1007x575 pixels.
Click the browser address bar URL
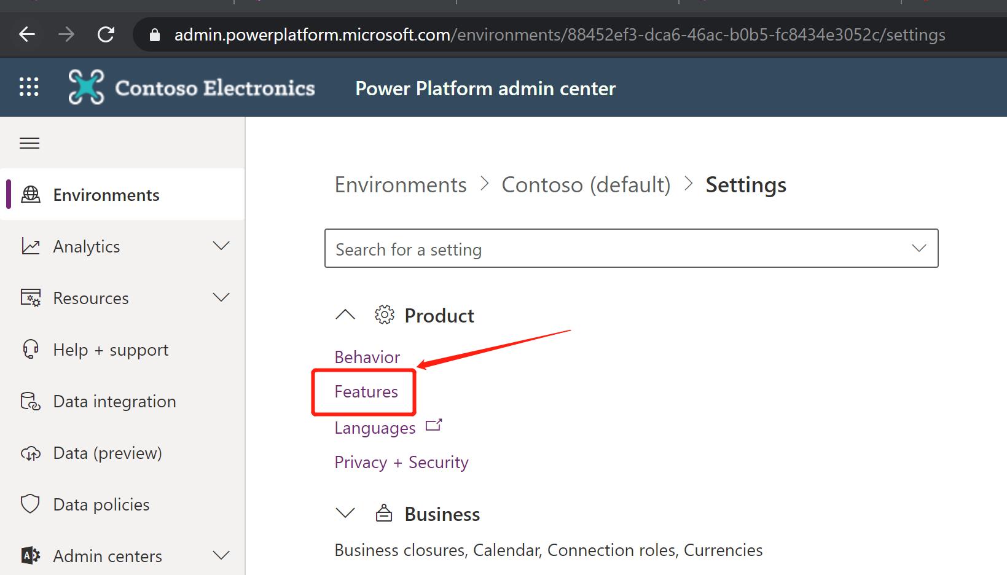(x=560, y=35)
